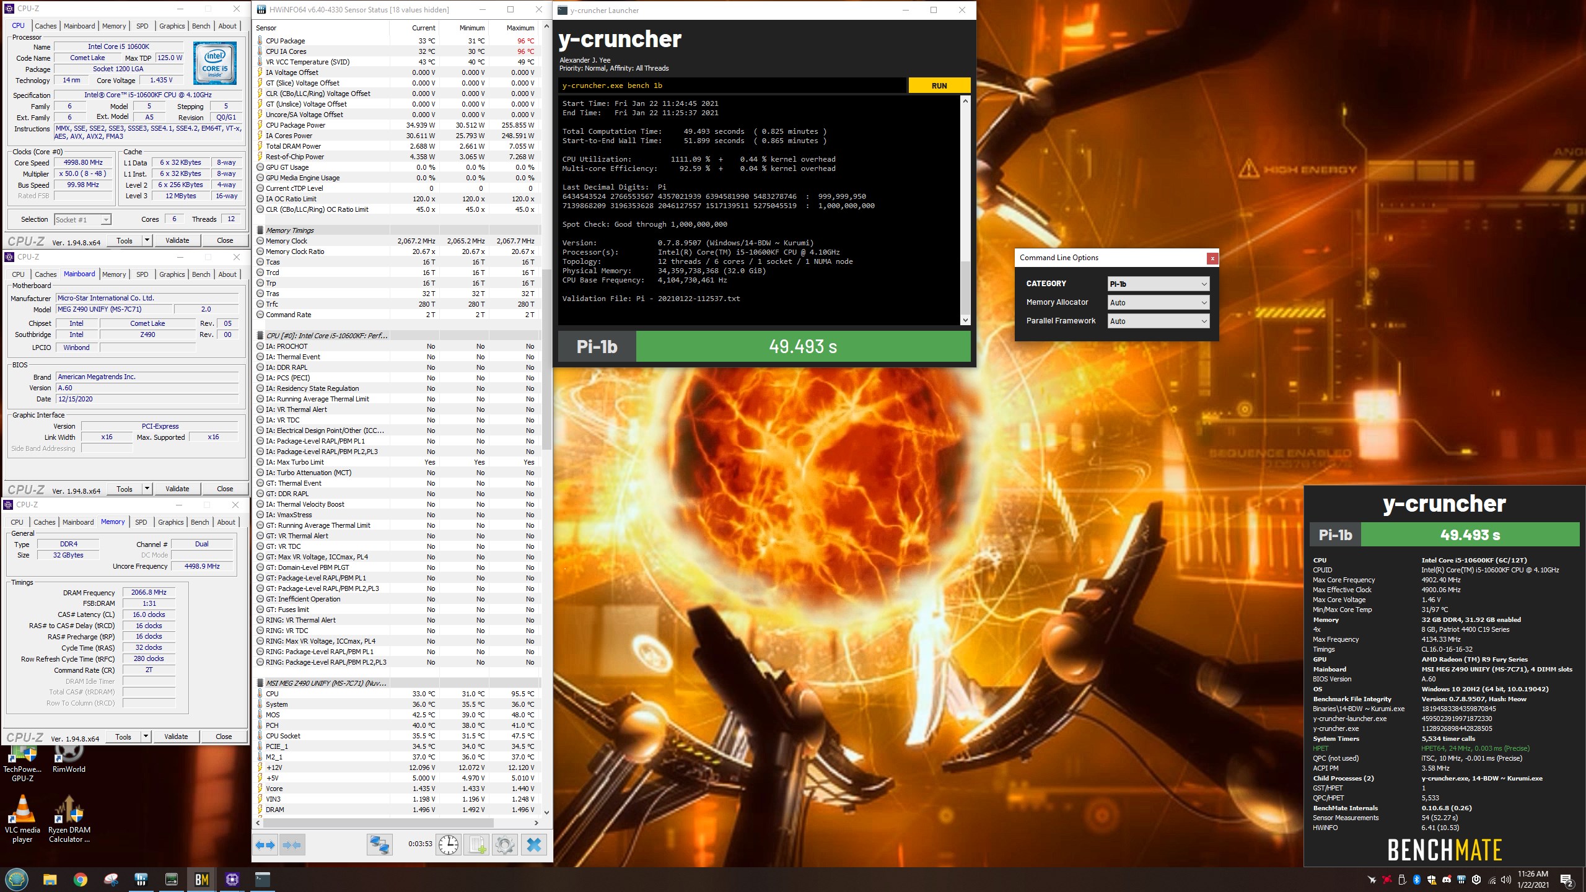Click the taskbar clock showing 11:26 AM
Viewport: 1586px width, 892px height.
(x=1533, y=880)
